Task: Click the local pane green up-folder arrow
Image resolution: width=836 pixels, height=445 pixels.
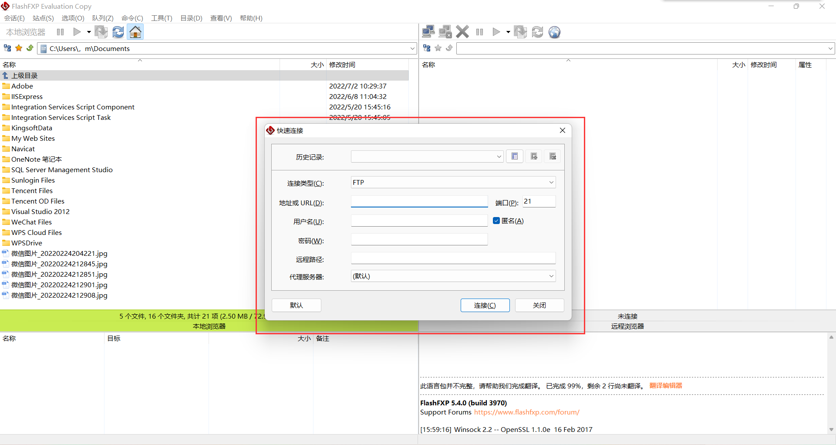Action: click(30, 48)
